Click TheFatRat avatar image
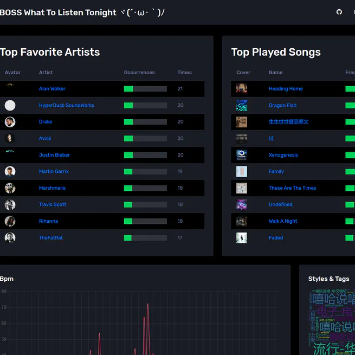The image size is (355, 355). tap(10, 238)
